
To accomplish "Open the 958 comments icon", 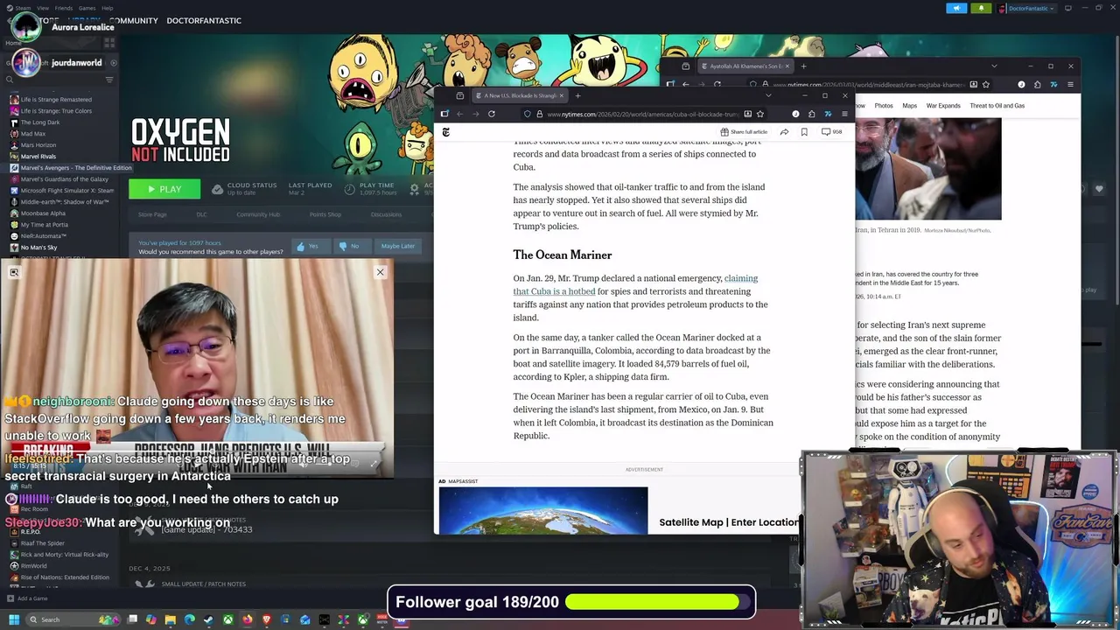I will click(x=831, y=132).
